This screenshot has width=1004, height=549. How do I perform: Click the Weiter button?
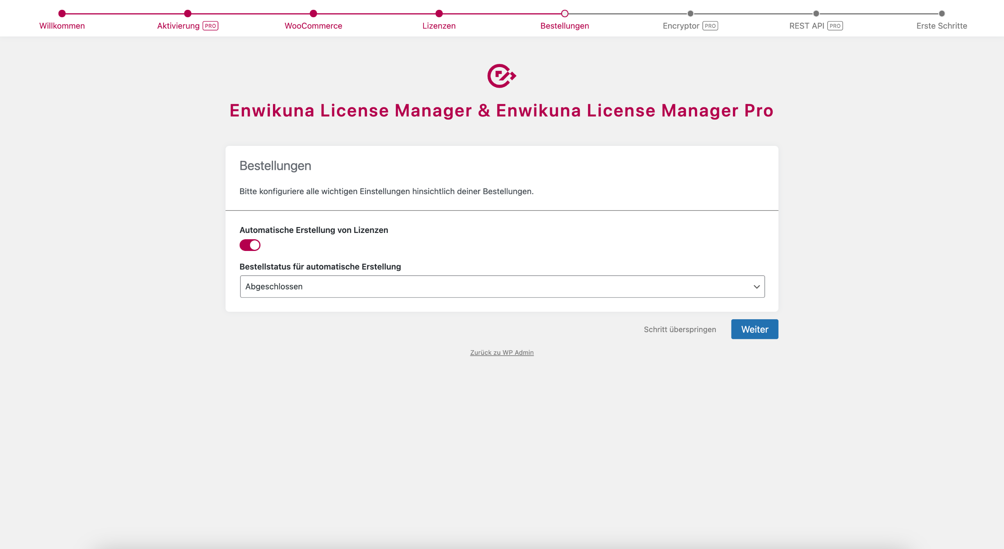point(755,329)
